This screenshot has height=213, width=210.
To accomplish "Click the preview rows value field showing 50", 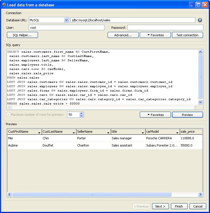I will [x=73, y=115].
